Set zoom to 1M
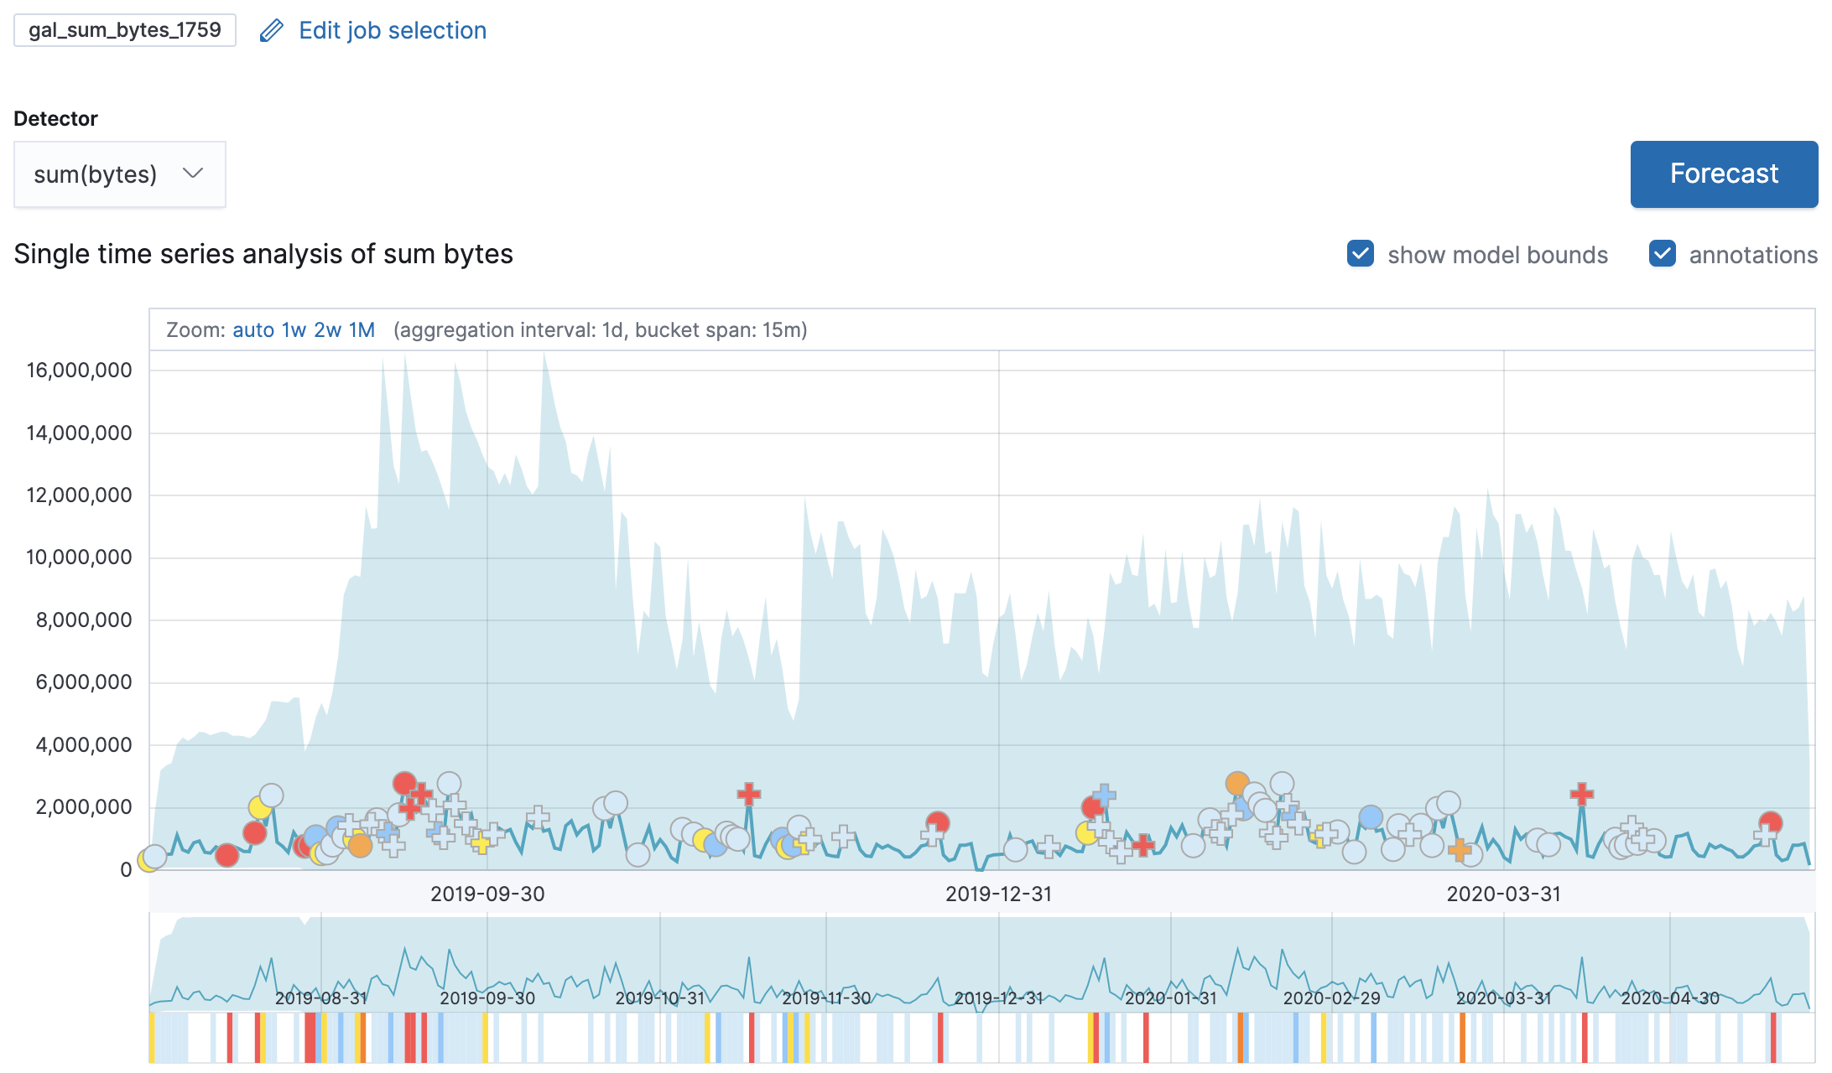 362,330
